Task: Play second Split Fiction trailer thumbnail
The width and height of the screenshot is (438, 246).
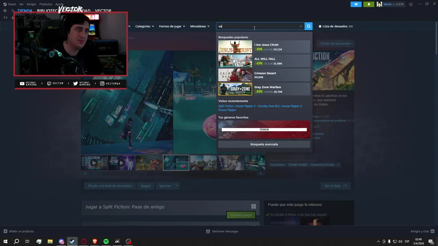Action: point(121,163)
